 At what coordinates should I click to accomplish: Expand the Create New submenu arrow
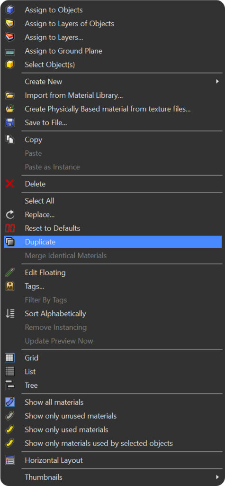[x=217, y=82]
